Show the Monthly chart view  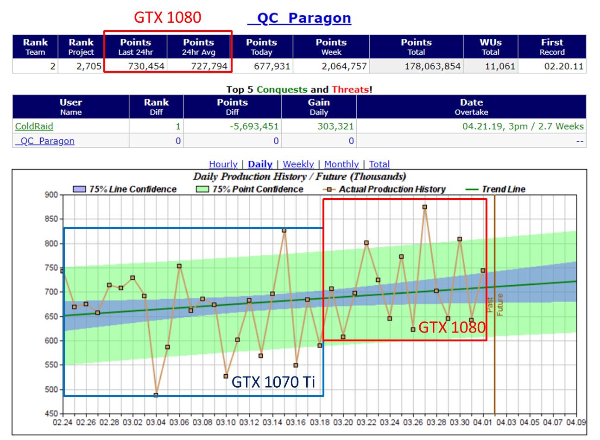pos(341,164)
